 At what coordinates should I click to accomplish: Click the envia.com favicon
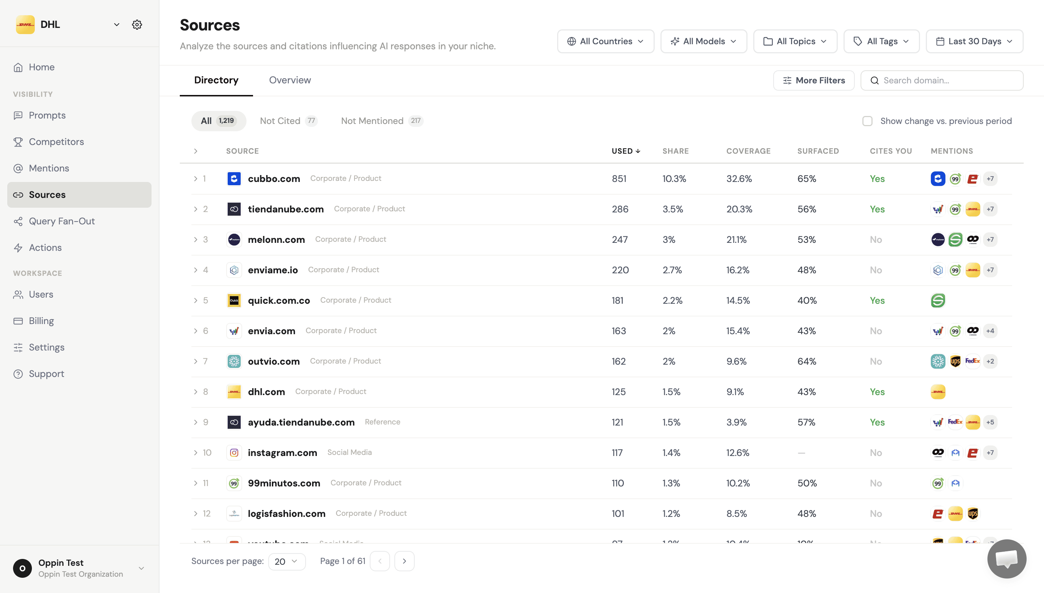[234, 331]
